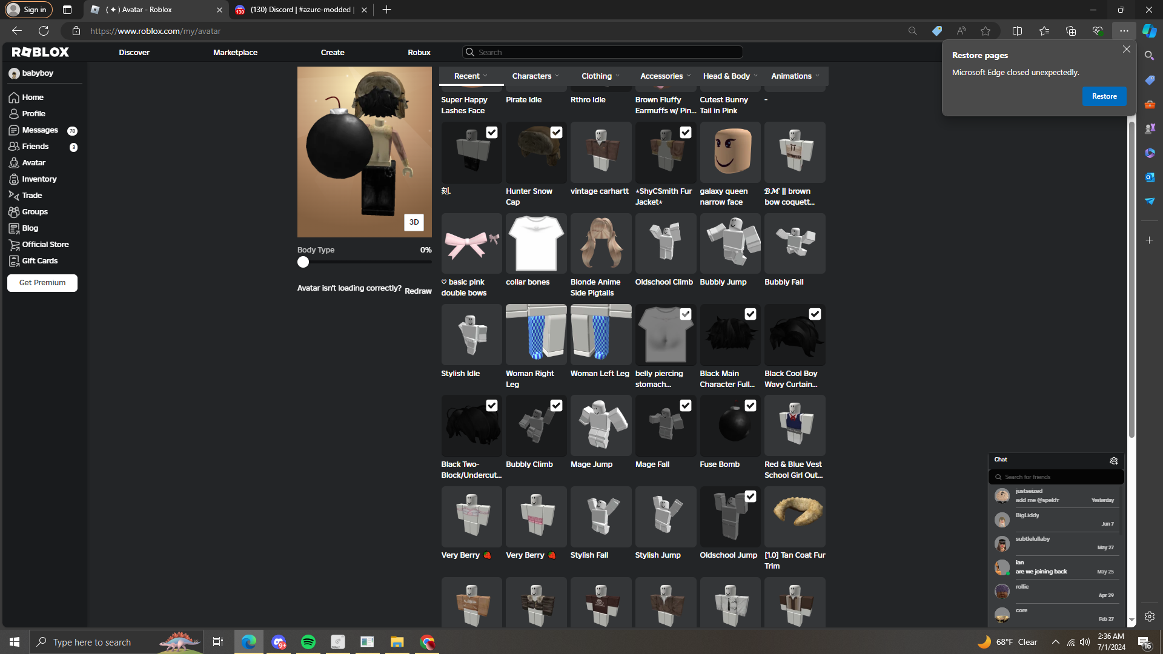Refresh the browser page
The width and height of the screenshot is (1163, 654).
44,31
